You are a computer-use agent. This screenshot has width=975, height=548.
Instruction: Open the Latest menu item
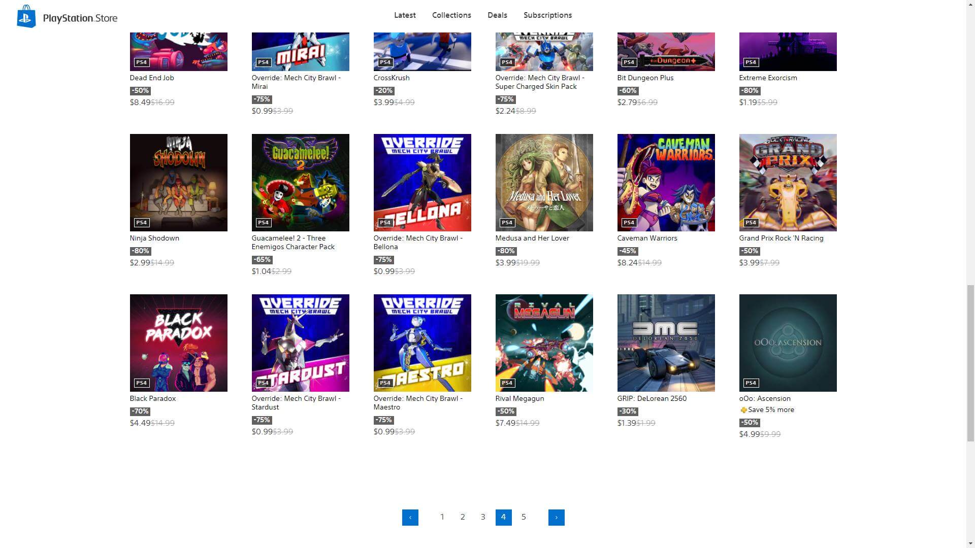[x=405, y=15]
